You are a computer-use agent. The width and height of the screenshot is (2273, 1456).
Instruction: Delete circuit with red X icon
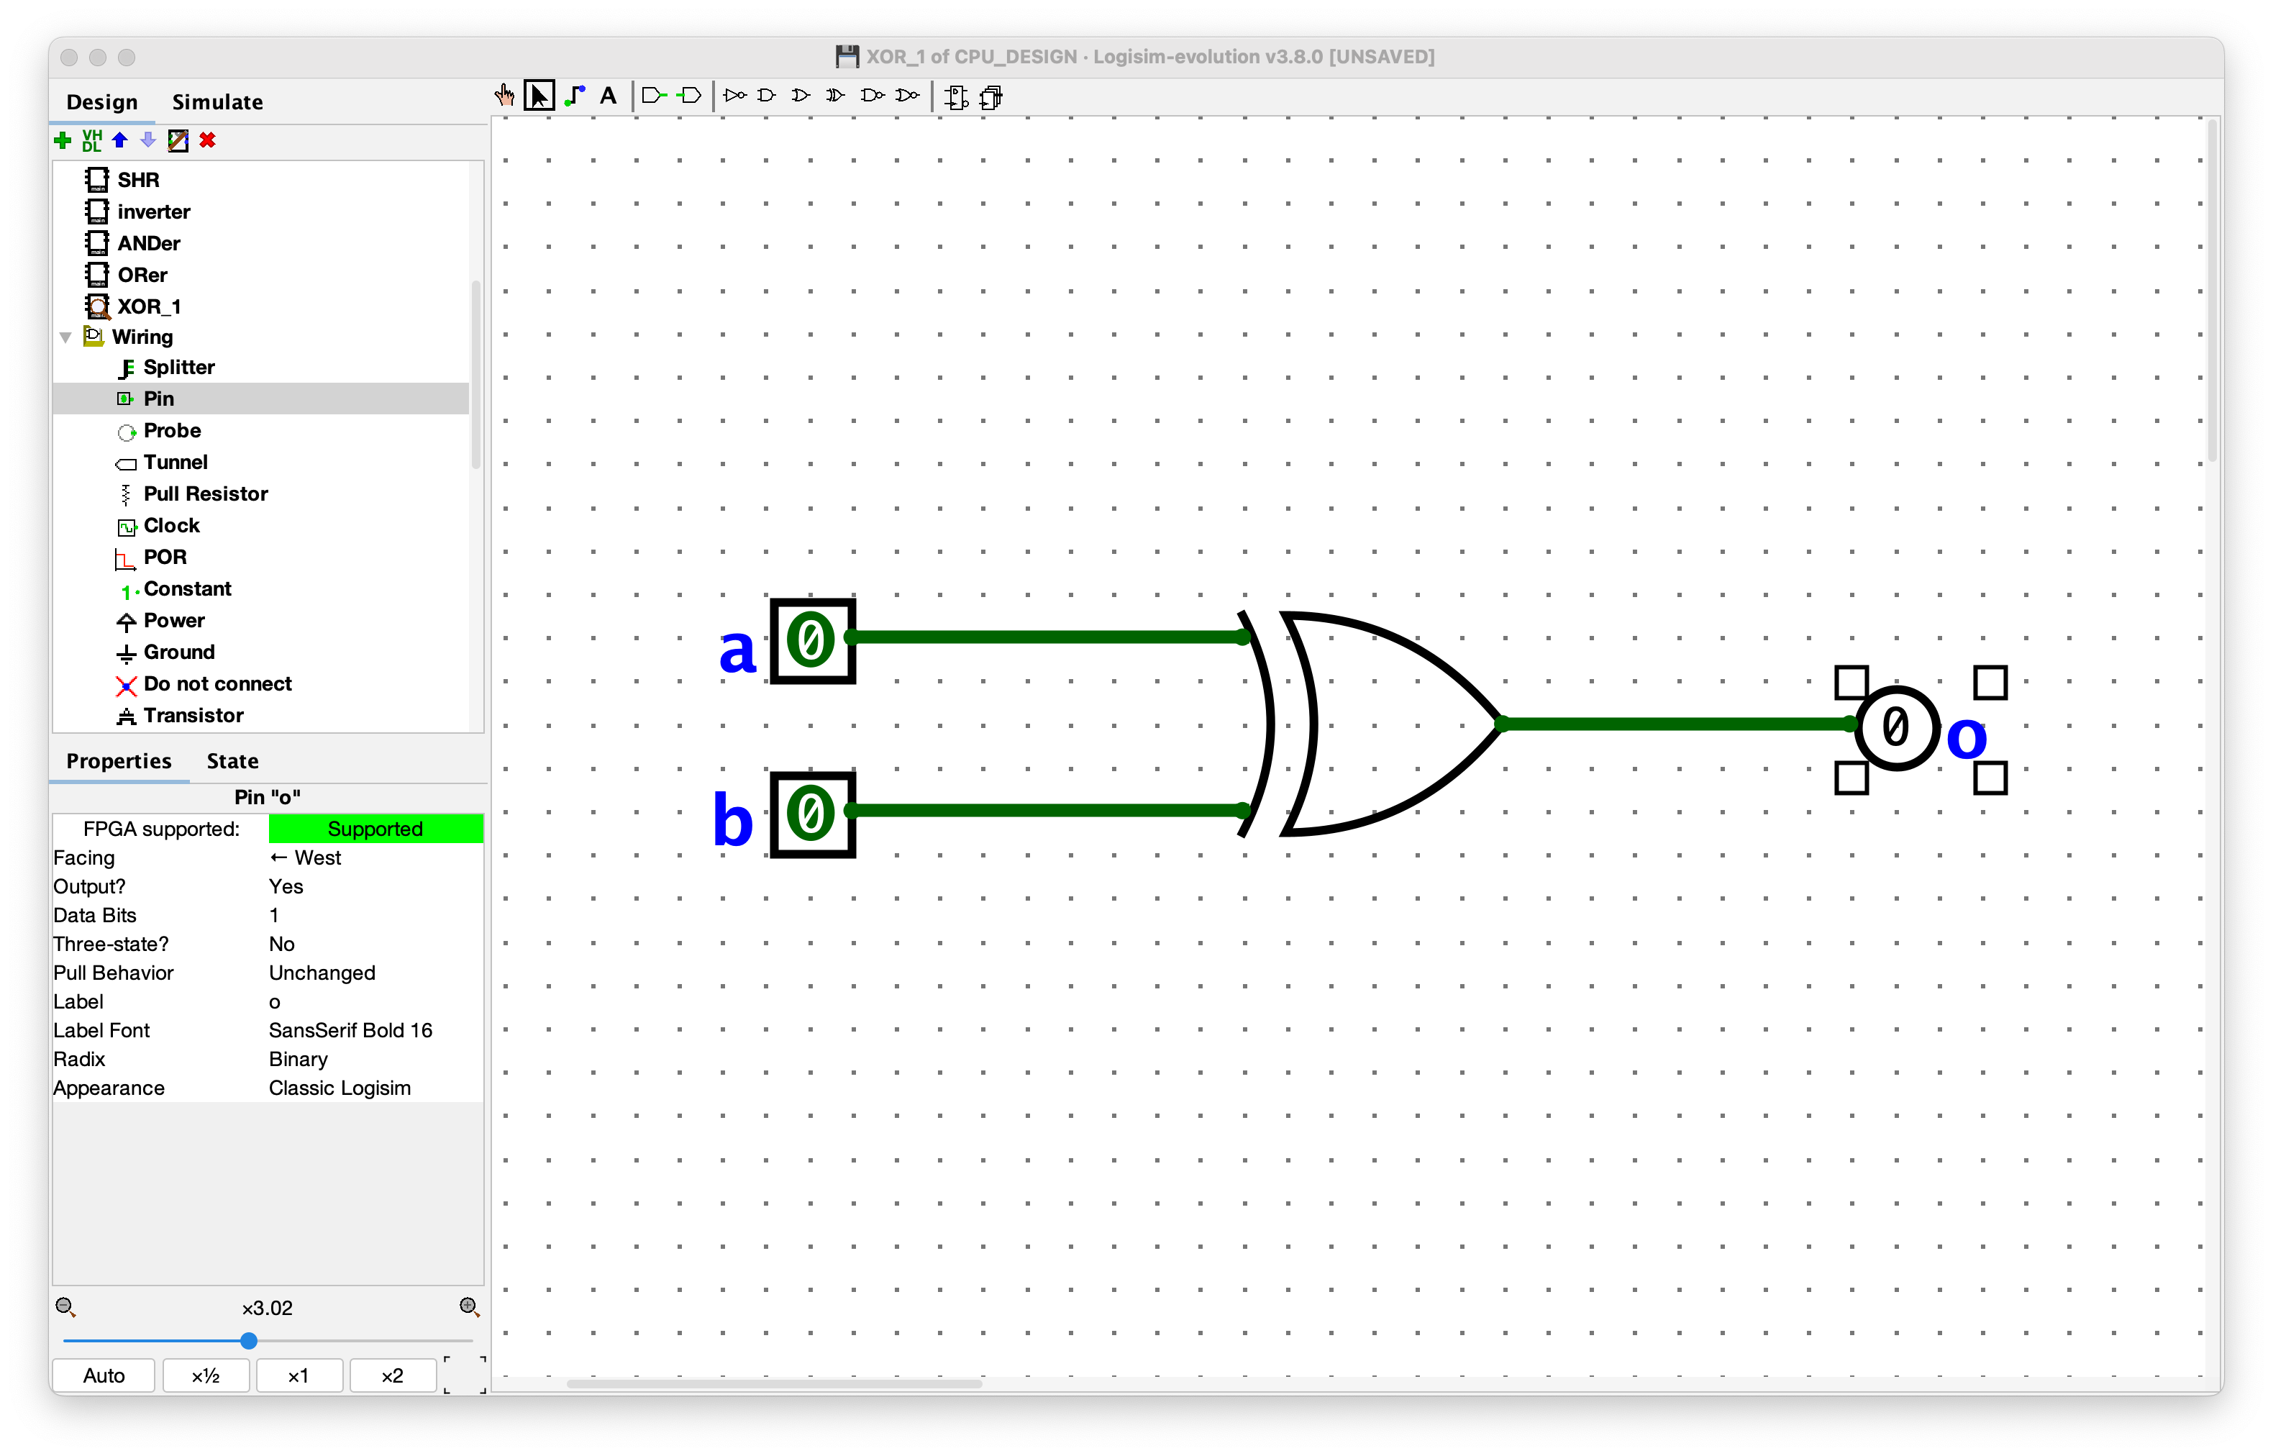pos(208,140)
